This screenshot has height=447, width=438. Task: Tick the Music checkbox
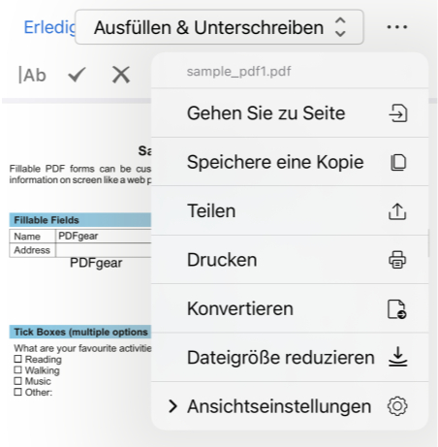click(17, 381)
